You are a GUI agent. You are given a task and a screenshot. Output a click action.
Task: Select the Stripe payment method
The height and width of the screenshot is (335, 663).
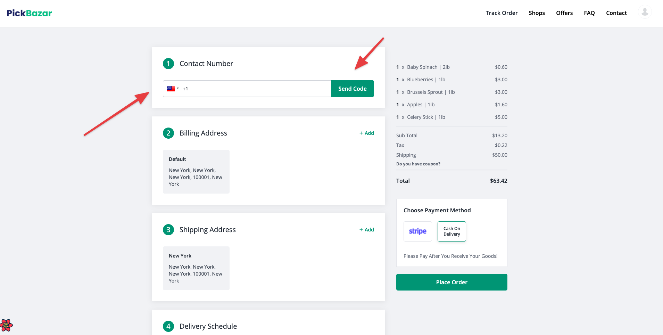coord(417,231)
